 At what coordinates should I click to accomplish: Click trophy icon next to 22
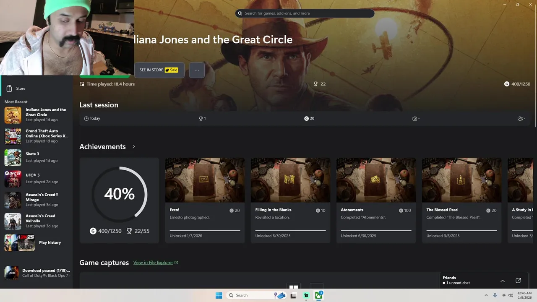point(315,84)
